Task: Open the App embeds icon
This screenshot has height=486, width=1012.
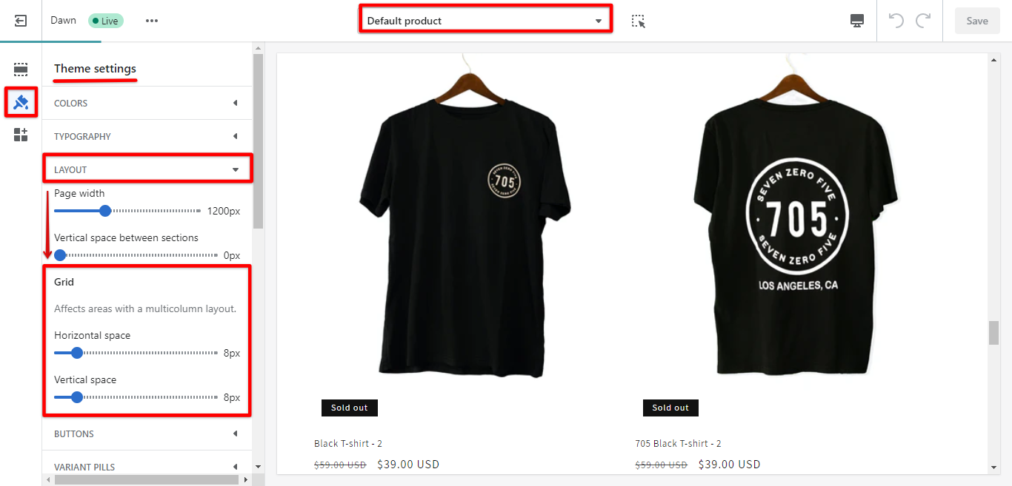Action: point(21,135)
